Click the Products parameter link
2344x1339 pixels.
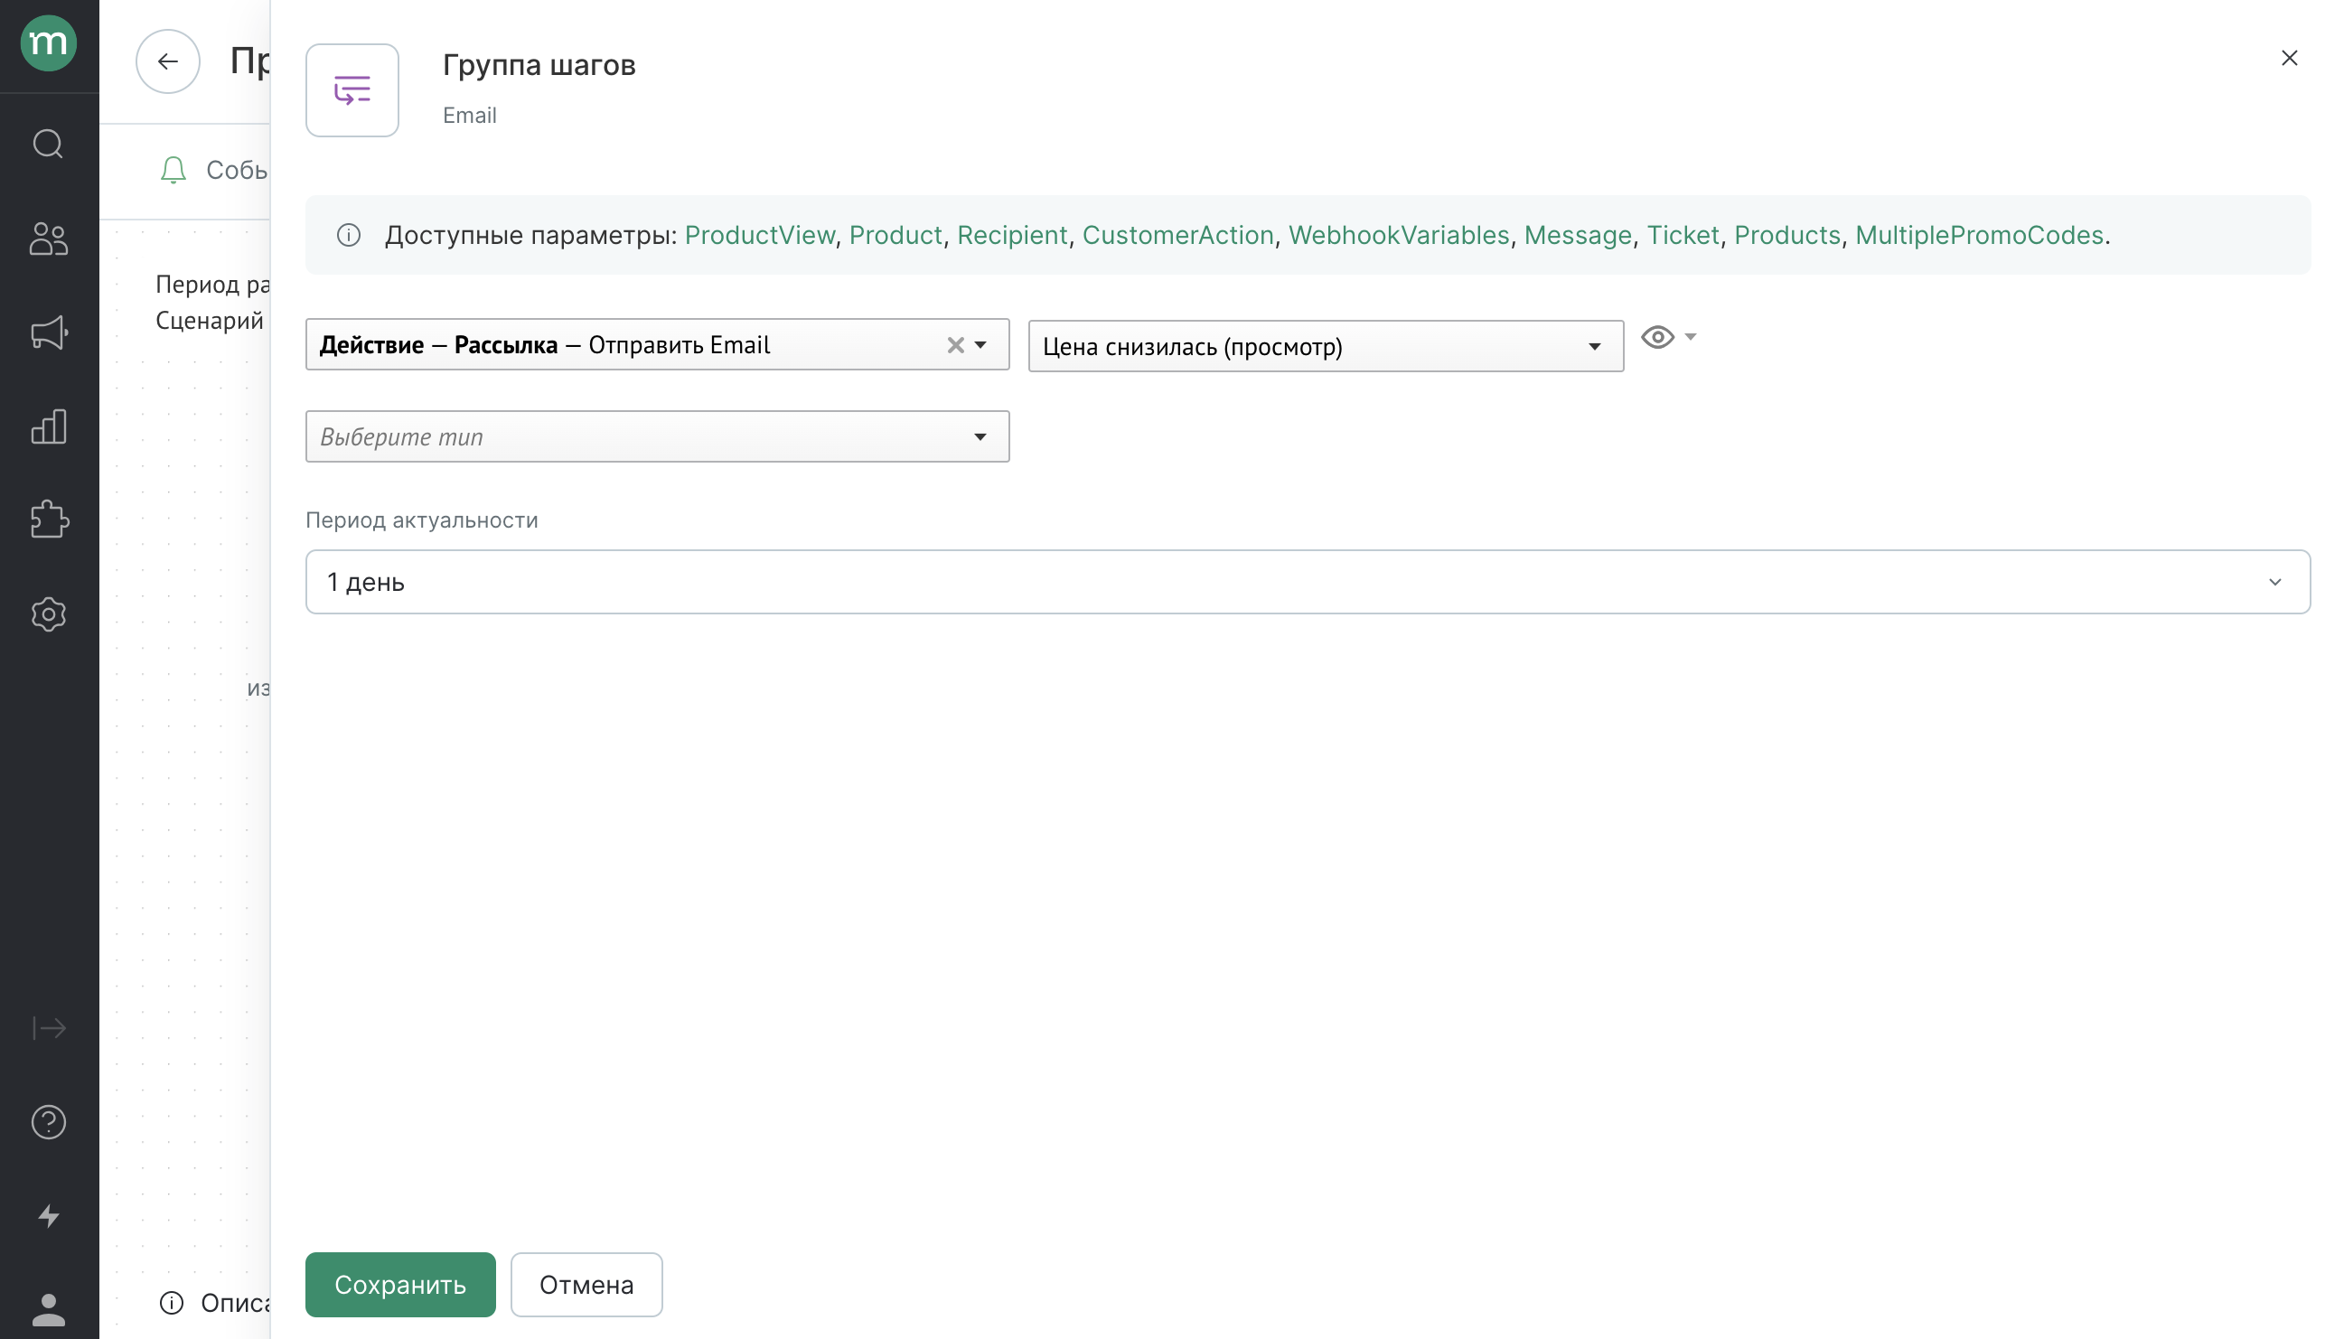1786,236
